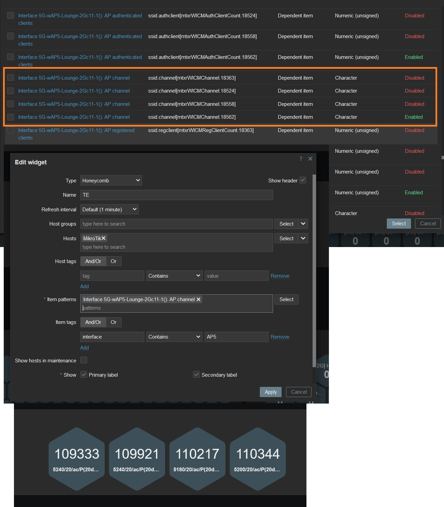
Task: Remove MikroTik host tag chip
Action: [104, 238]
